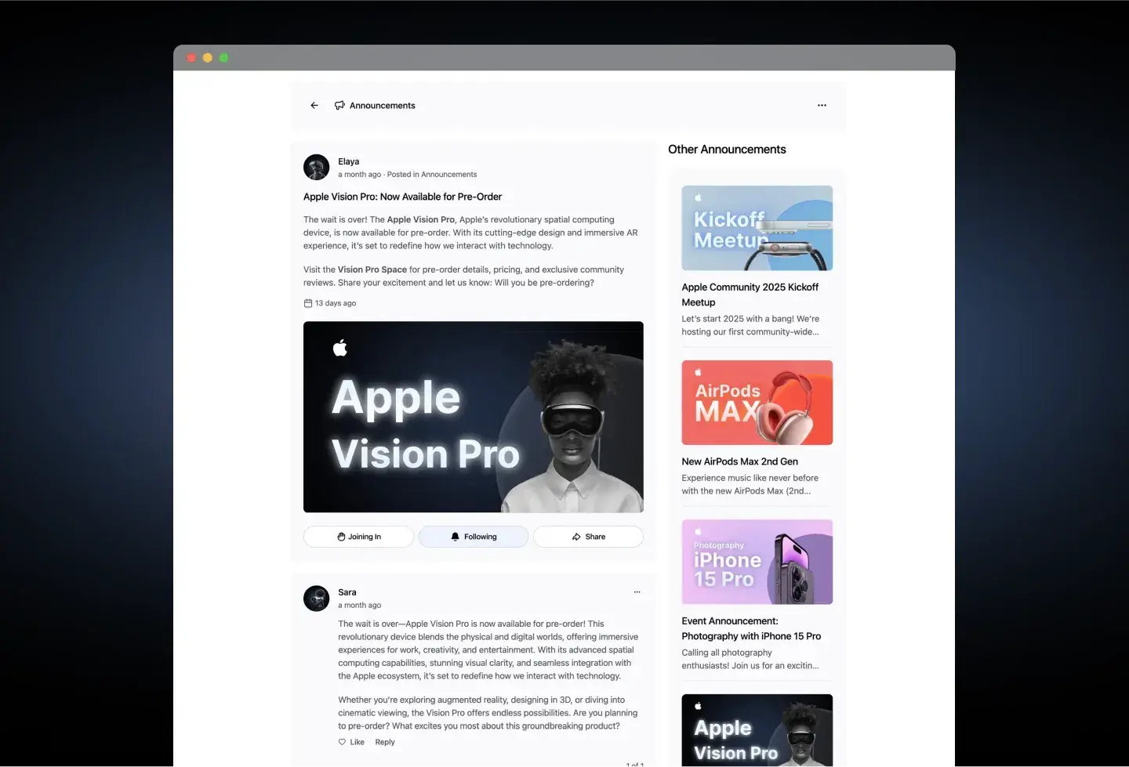
Task: Click Posted in Announcements text
Action: click(x=432, y=175)
